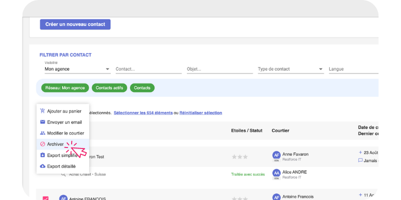Click the cloud icon for Export détaillé

coord(43,166)
